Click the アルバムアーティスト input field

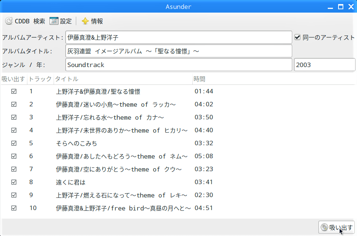pyautogui.click(x=179, y=37)
